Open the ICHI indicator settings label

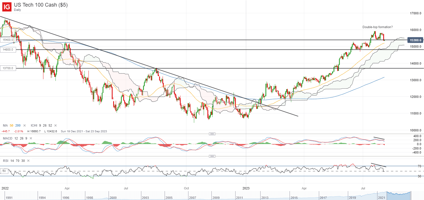tap(34, 126)
